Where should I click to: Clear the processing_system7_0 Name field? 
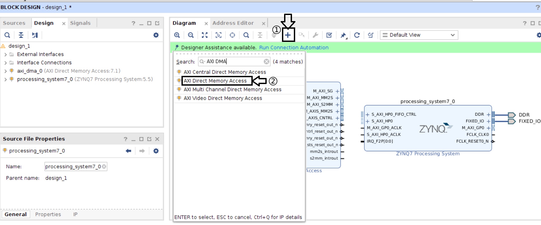[104, 167]
